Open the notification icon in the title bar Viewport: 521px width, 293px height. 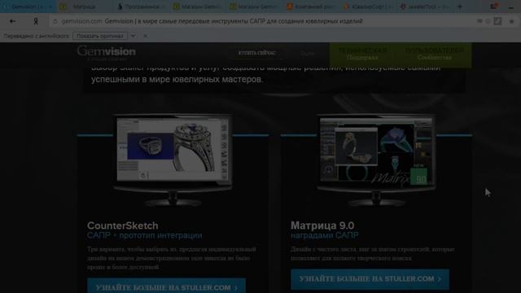(493, 6)
